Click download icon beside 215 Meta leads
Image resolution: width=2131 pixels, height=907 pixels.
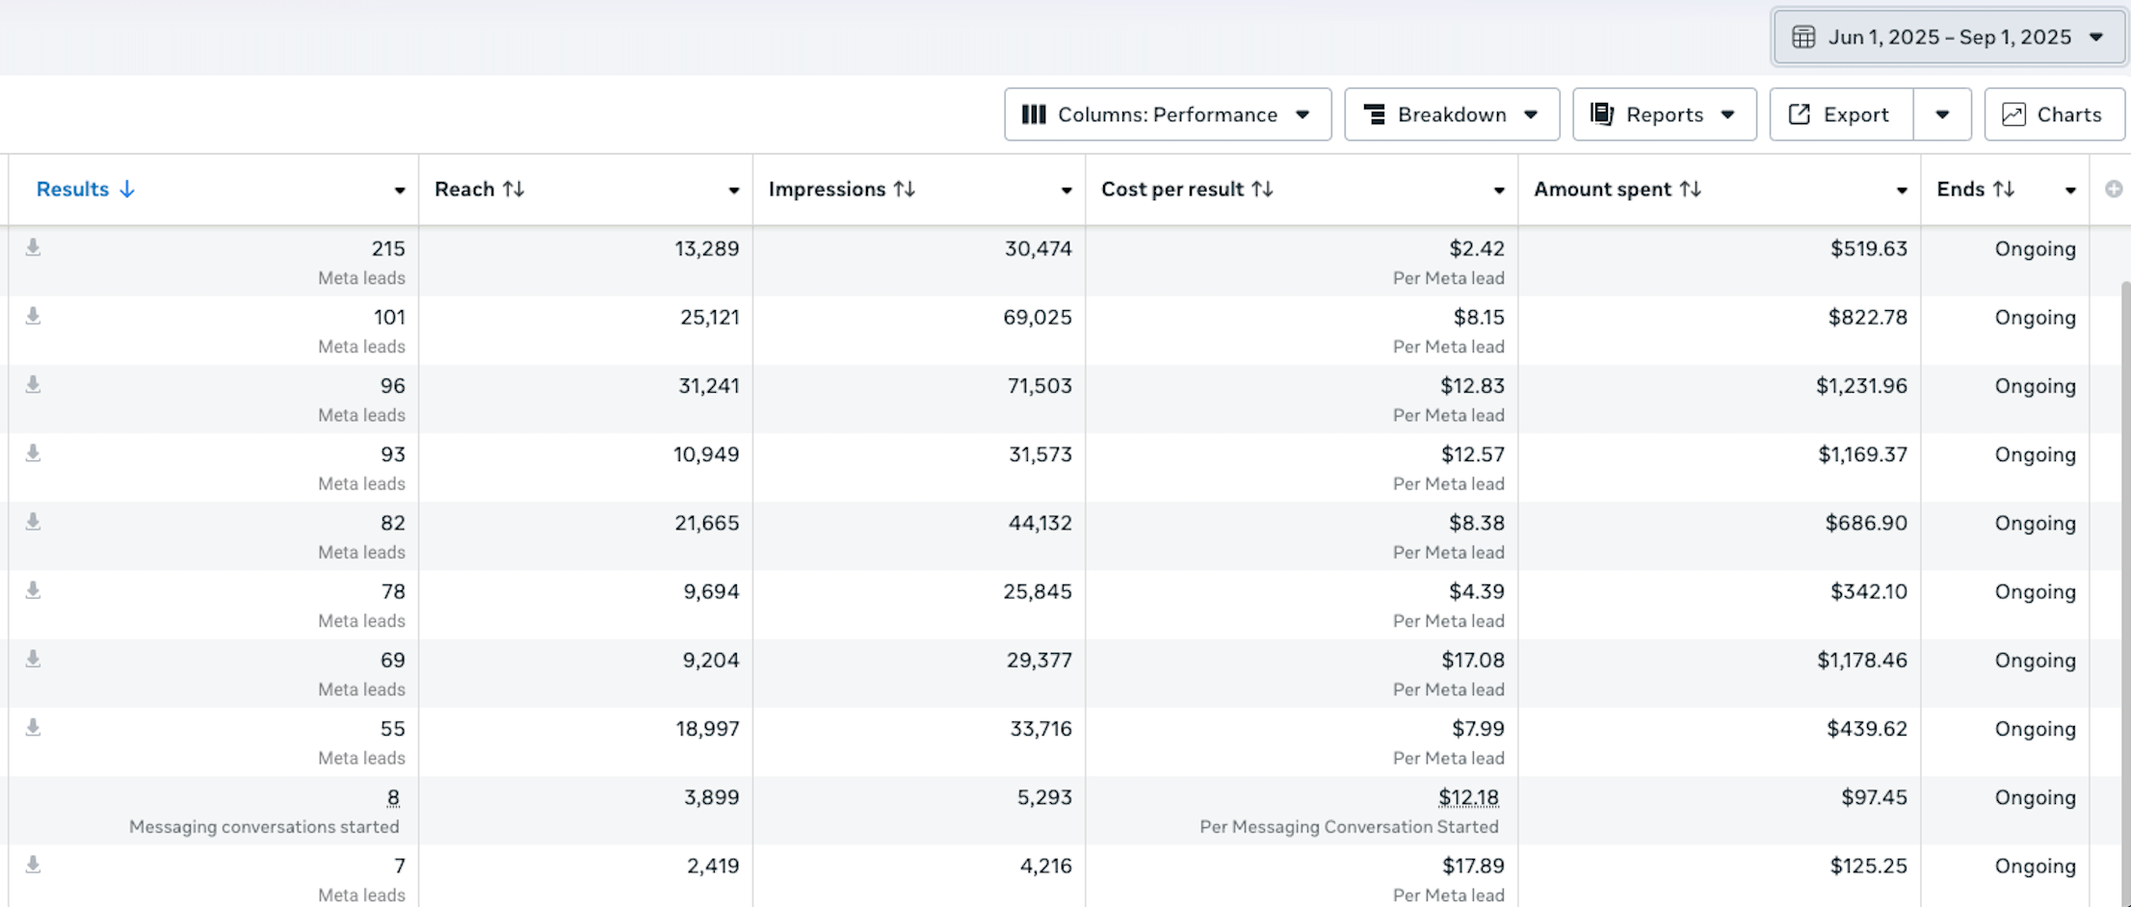(33, 247)
